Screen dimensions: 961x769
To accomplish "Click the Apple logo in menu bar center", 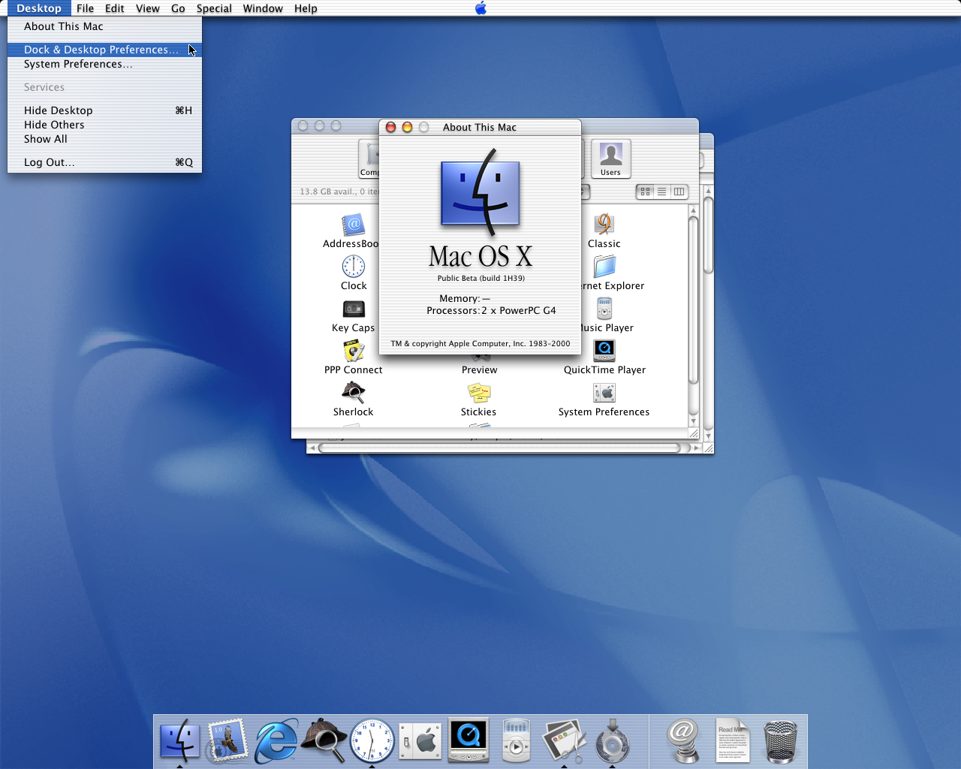I will pyautogui.click(x=480, y=8).
